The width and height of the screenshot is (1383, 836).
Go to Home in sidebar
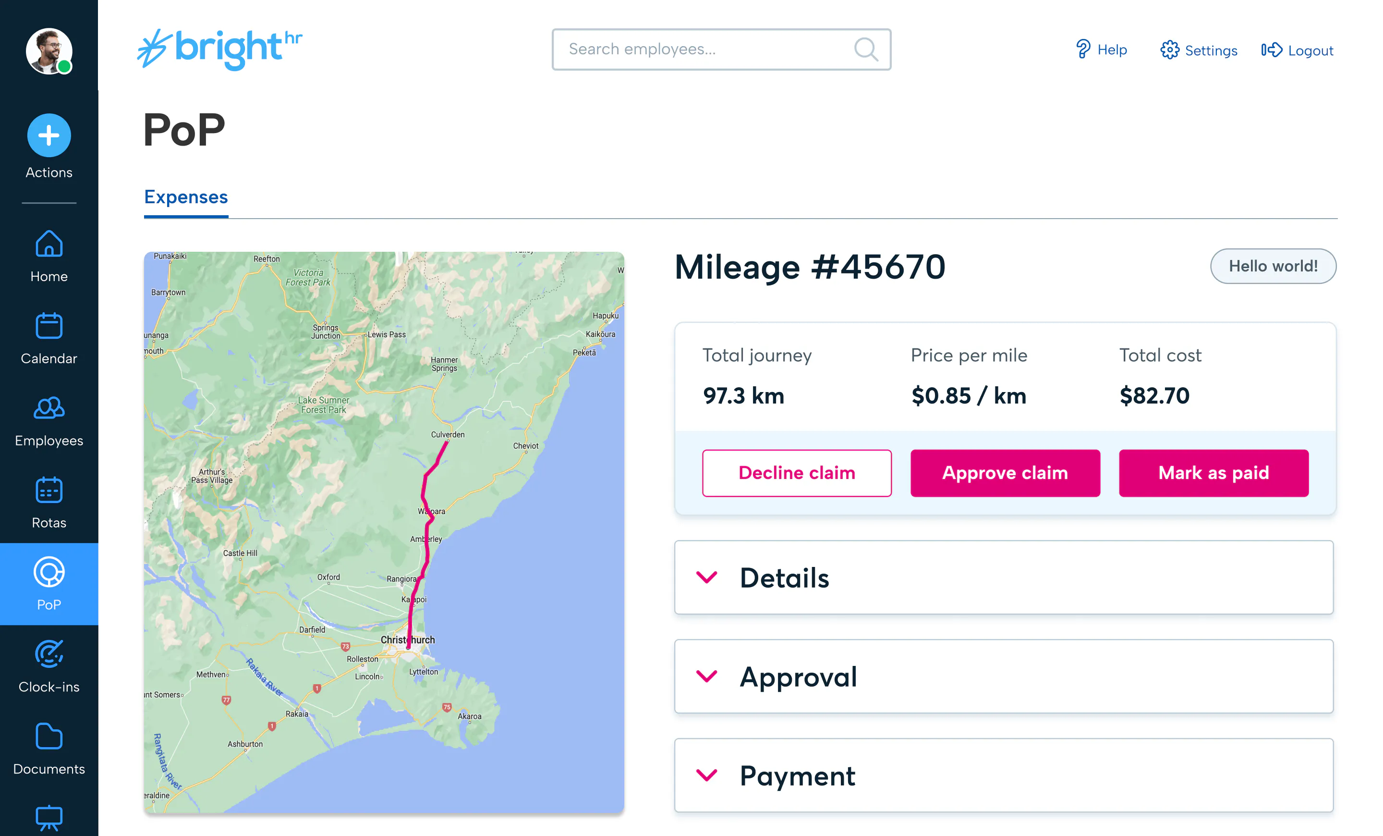coord(49,257)
